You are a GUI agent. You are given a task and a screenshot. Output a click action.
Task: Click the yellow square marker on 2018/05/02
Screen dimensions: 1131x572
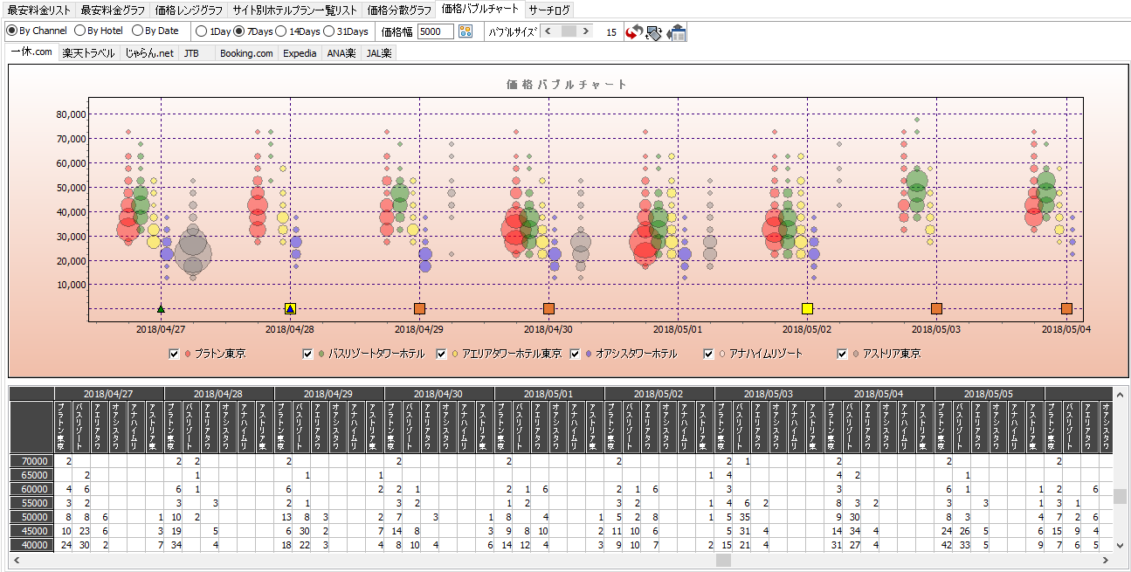(807, 308)
